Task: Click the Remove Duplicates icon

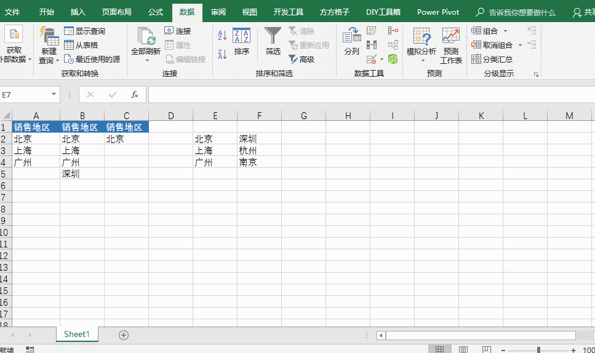Action: (x=372, y=45)
